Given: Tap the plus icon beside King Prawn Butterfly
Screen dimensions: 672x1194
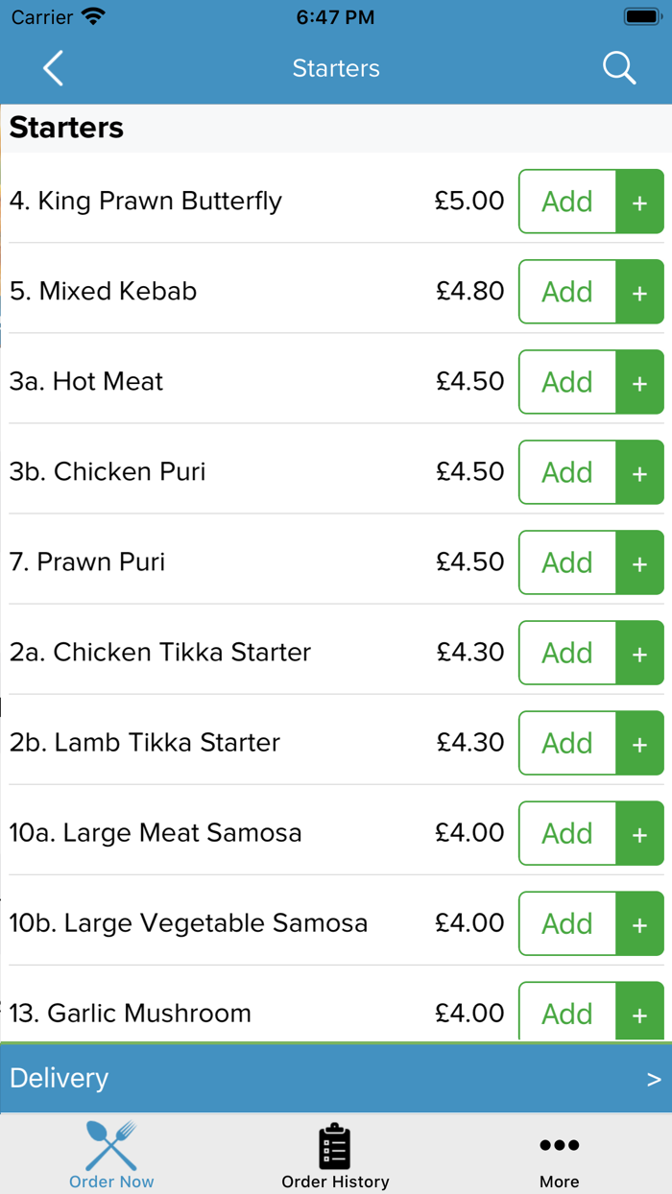Looking at the screenshot, I should pos(640,202).
